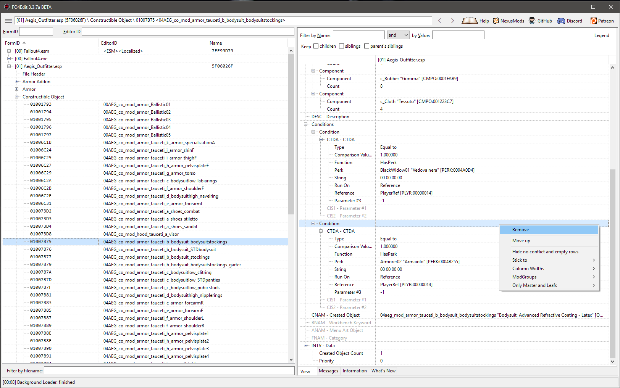Expand the [00] Fallout4.esm node
Screen dimensions: 620x388
[x=9, y=51]
